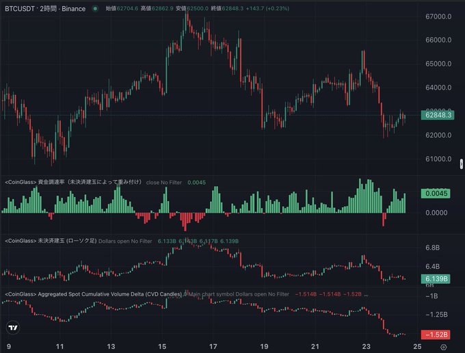This screenshot has width=465, height=353.
Task: Click "Main chart symbol Dollars open" CVD parameters
Action: (228, 294)
